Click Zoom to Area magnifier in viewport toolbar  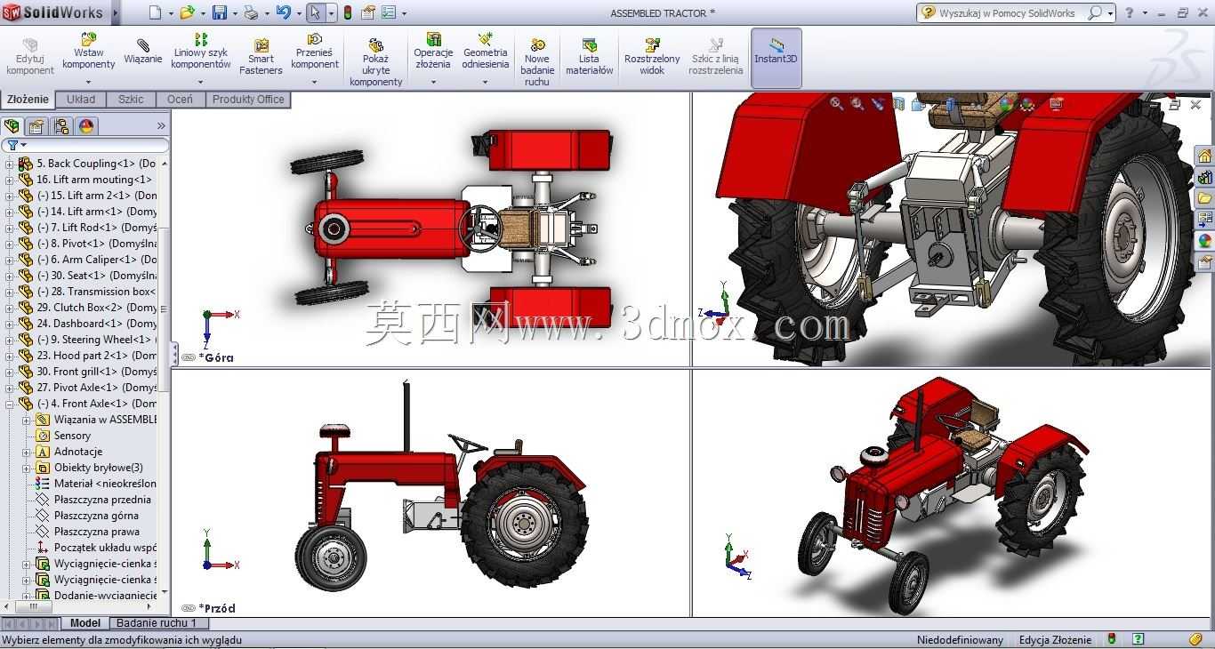tap(857, 104)
